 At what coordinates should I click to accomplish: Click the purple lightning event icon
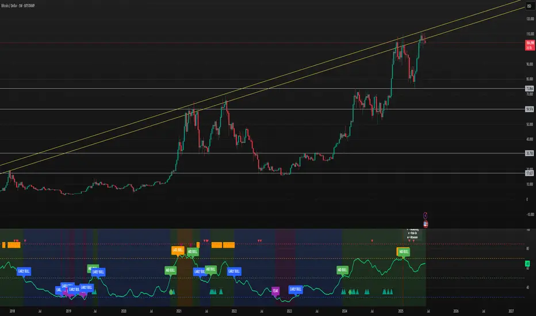(x=425, y=215)
